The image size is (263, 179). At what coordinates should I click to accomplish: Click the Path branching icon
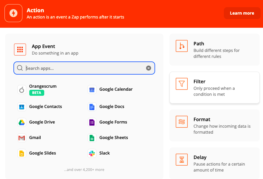(182, 46)
